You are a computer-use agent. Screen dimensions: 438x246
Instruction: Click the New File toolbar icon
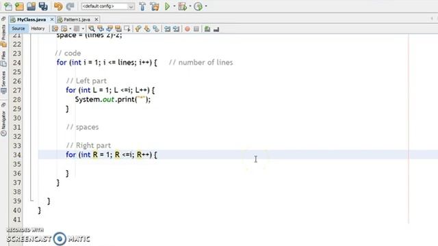tap(8, 6)
